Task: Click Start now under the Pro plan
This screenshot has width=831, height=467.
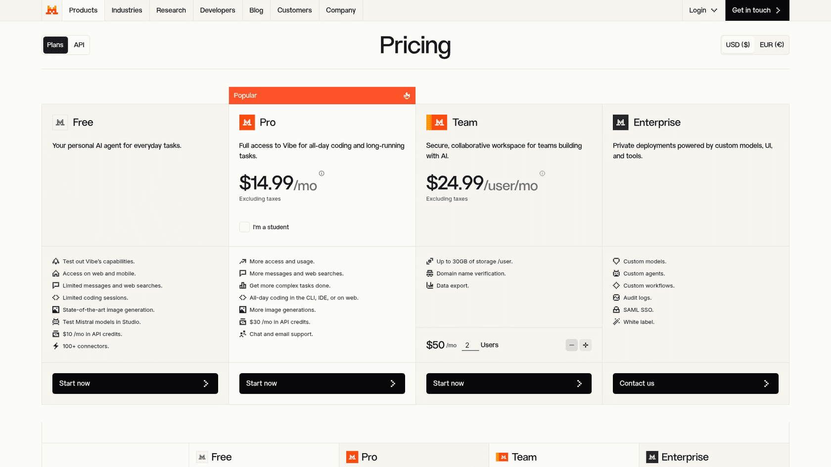Action: click(x=322, y=383)
